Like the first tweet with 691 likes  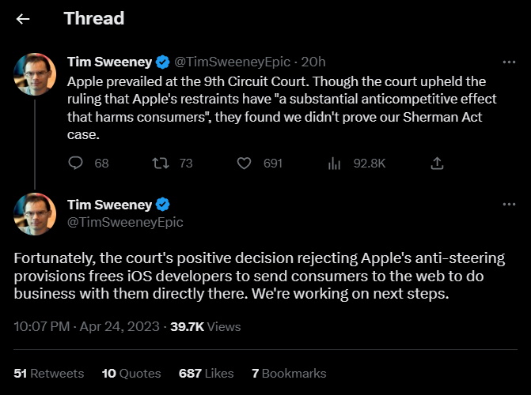click(x=245, y=164)
